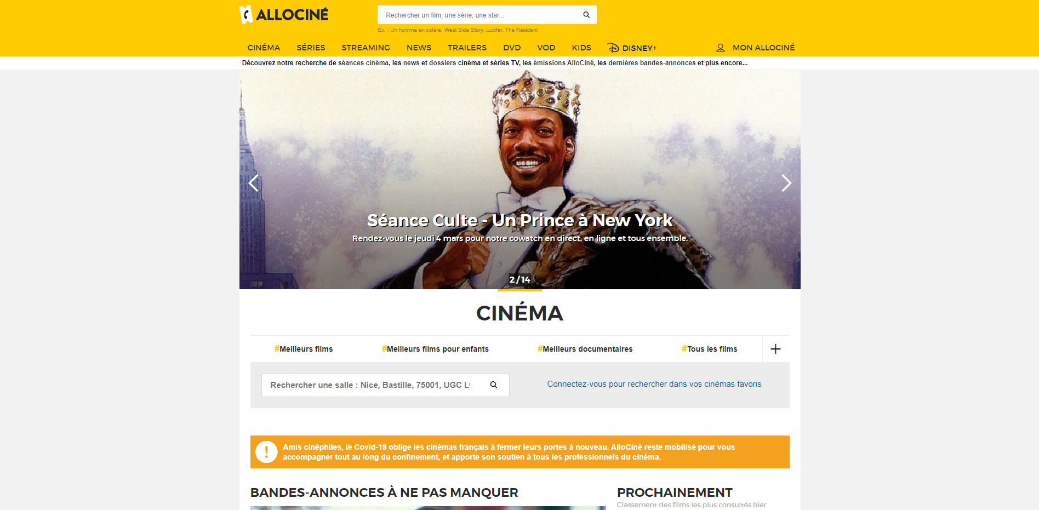The width and height of the screenshot is (1039, 510).
Task: Go to previous carousel slide arrow
Action: coord(253,183)
